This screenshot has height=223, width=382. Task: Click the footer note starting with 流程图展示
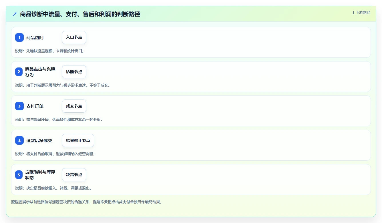coord(87,202)
